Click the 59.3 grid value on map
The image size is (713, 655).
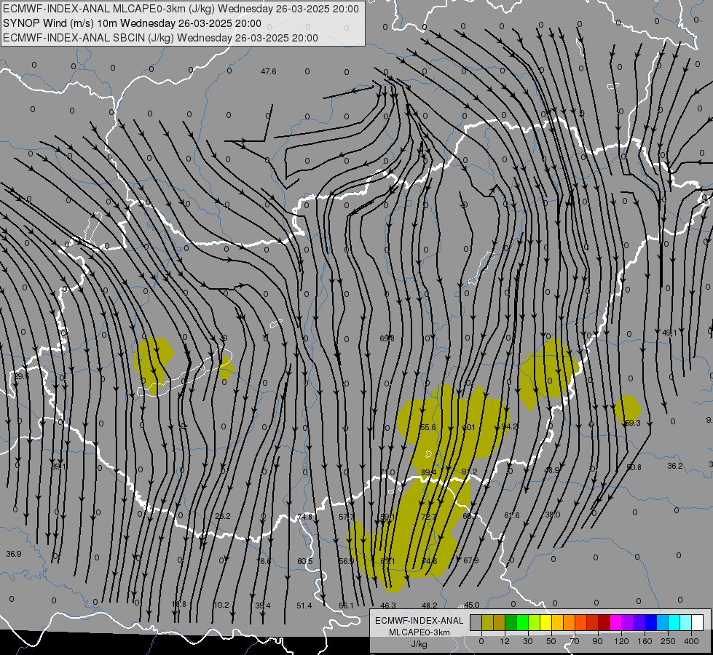point(632,423)
